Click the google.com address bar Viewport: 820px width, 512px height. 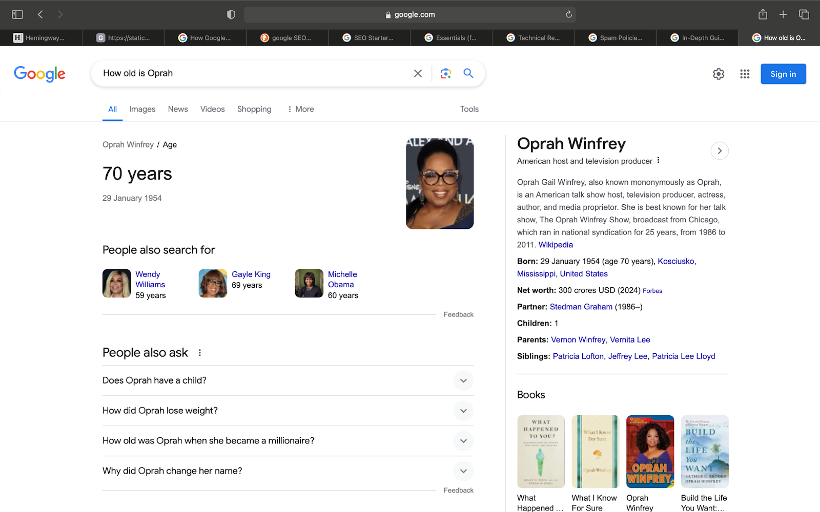click(410, 15)
